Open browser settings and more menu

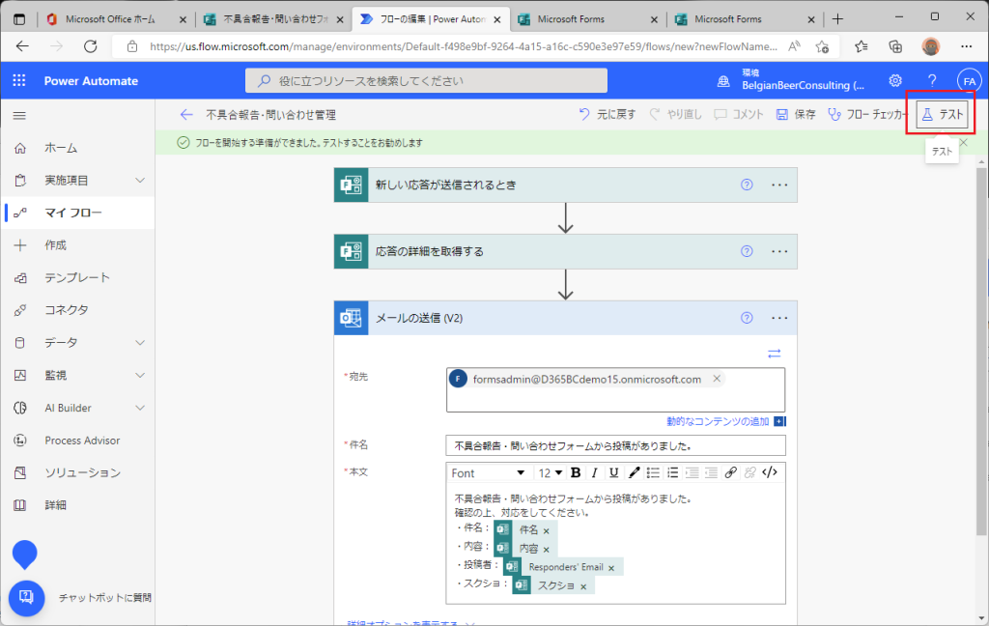[x=966, y=46]
